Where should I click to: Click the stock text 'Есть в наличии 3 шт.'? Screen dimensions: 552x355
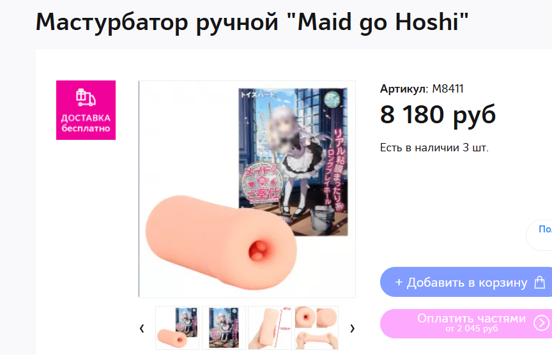(x=434, y=147)
